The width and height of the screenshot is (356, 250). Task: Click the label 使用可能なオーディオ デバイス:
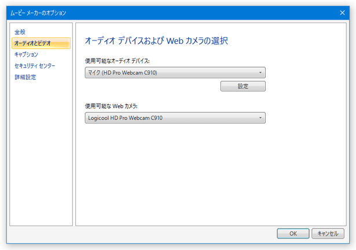(117, 61)
